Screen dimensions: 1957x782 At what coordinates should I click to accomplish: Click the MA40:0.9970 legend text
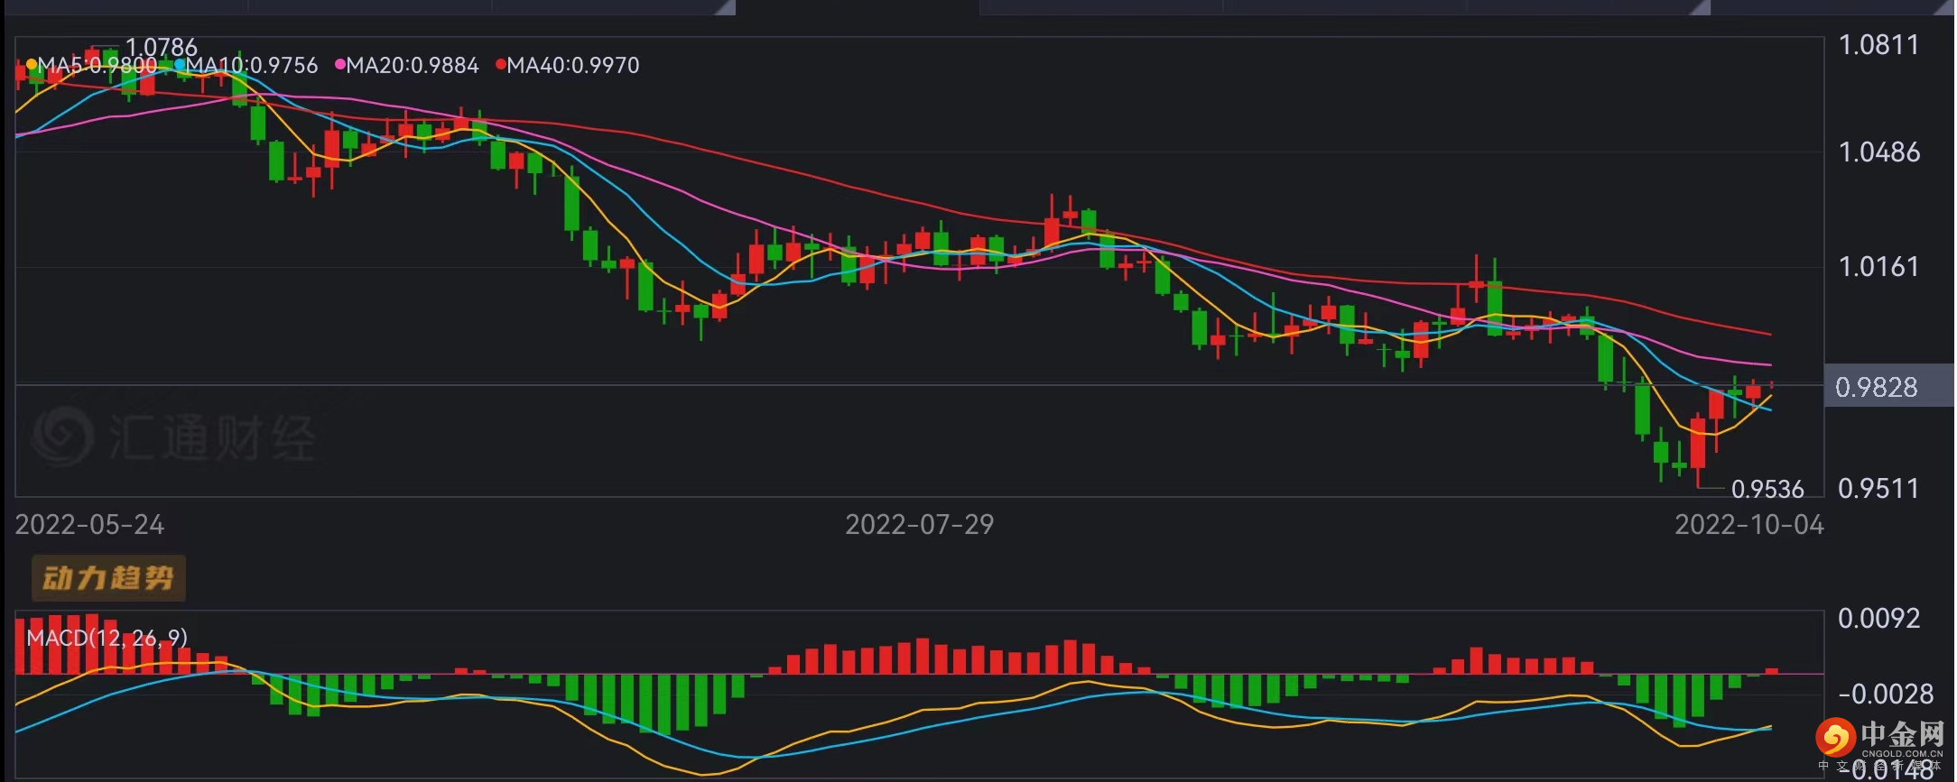pyautogui.click(x=573, y=65)
